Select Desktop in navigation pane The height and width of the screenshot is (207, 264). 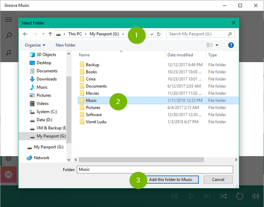40,63
